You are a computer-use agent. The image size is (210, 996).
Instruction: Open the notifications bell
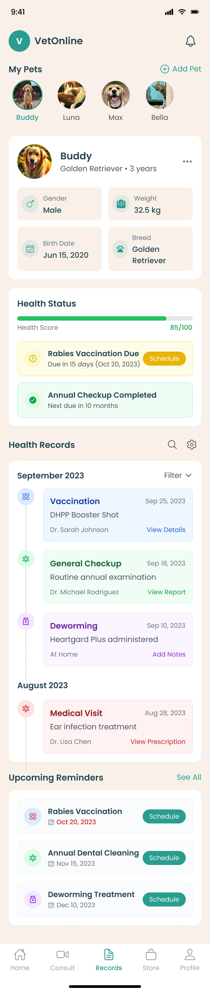pyautogui.click(x=190, y=41)
